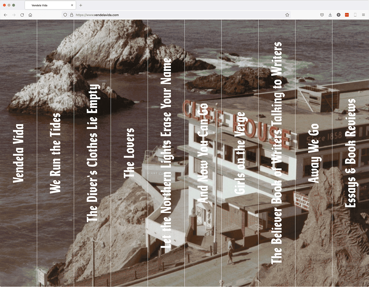Navigate back to the previous page
This screenshot has width=369, height=287.
pyautogui.click(x=6, y=15)
